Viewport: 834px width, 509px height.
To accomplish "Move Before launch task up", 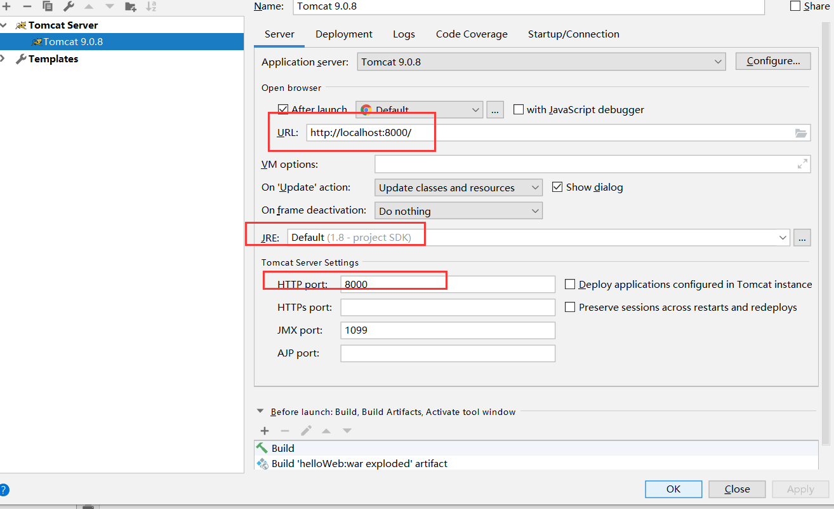I will [x=326, y=430].
